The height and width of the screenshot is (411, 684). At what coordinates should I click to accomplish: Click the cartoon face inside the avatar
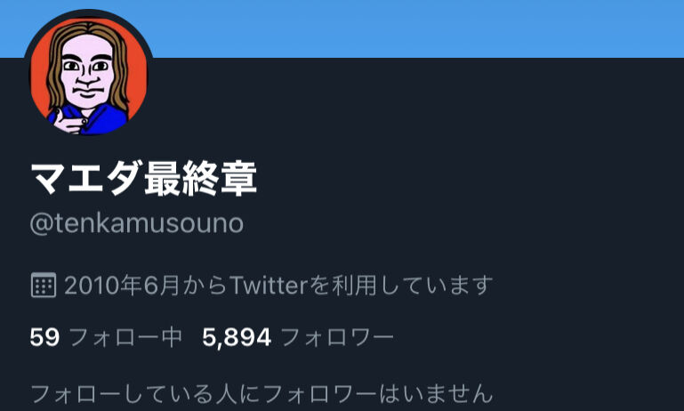tap(87, 72)
